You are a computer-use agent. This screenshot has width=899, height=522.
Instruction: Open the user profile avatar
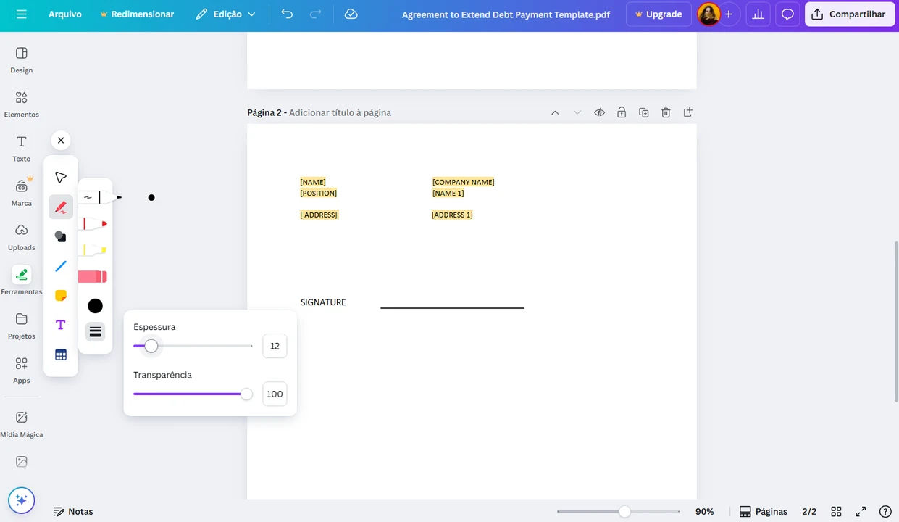pos(708,14)
